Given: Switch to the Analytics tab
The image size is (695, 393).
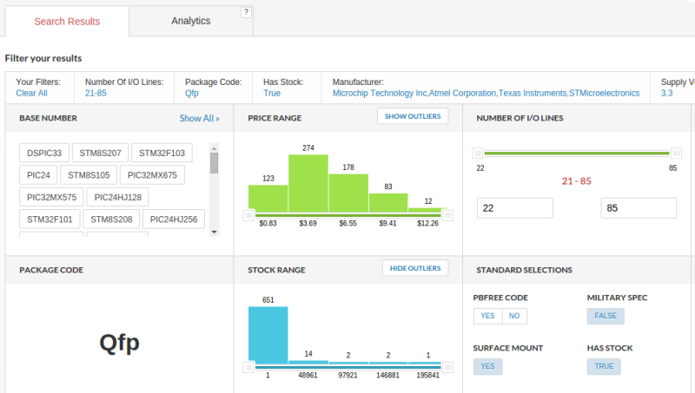Looking at the screenshot, I should pyautogui.click(x=190, y=21).
